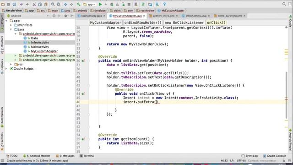Select MainActivity in project tree
293x165 pixels.
click(x=40, y=47)
